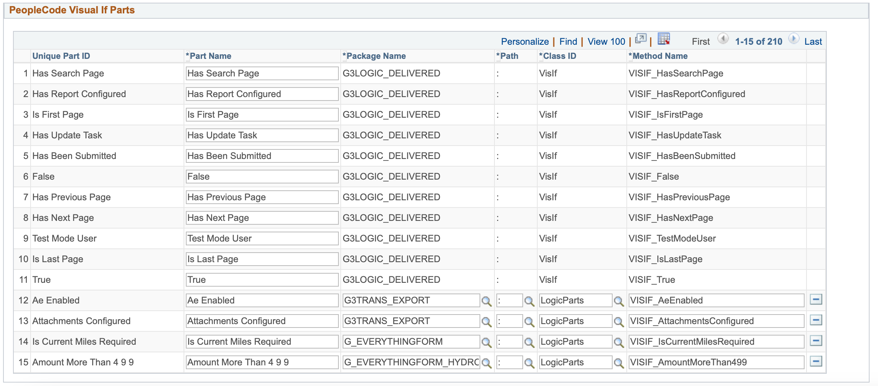Edit Part Name field Has Been Submitted

pyautogui.click(x=262, y=156)
